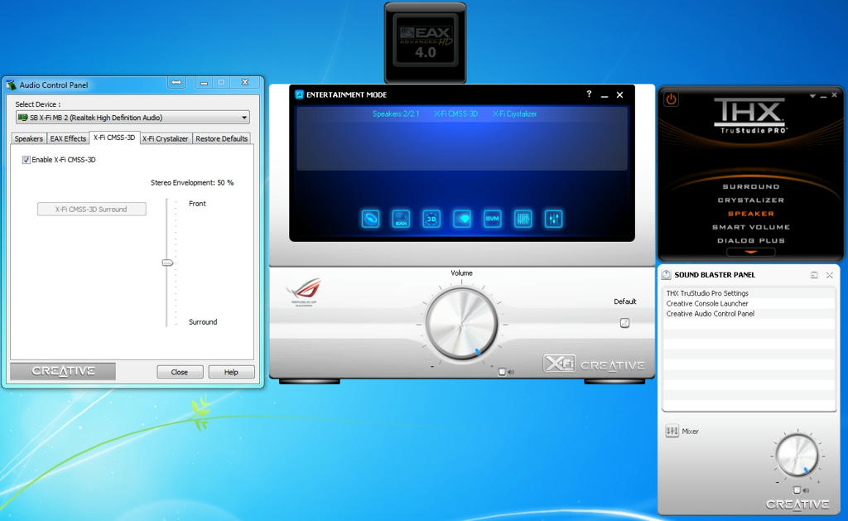
Task: Click the EAX Advanced HD 4.0 gadget
Action: [x=425, y=42]
